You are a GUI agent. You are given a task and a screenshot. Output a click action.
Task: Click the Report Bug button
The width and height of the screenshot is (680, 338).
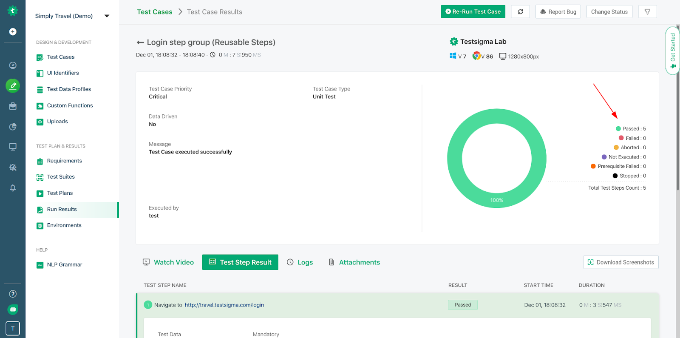pos(558,11)
